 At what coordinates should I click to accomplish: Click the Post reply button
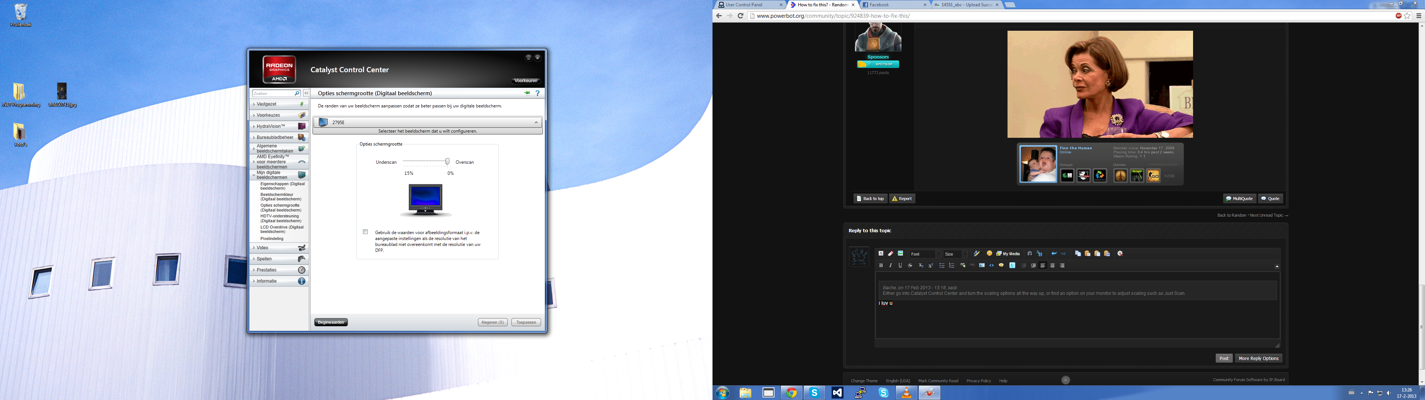click(1223, 359)
